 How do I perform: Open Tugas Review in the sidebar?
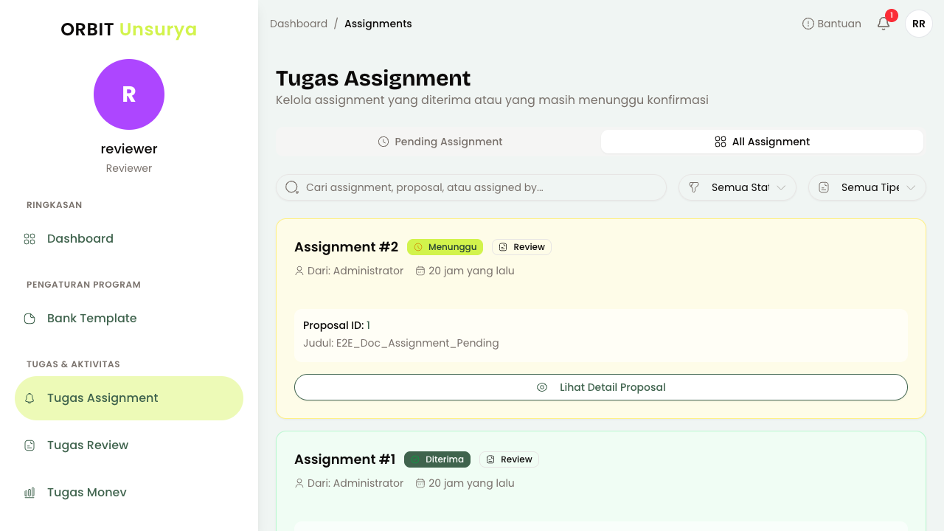(x=129, y=445)
